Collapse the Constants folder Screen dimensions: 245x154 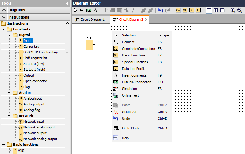point(3,29)
